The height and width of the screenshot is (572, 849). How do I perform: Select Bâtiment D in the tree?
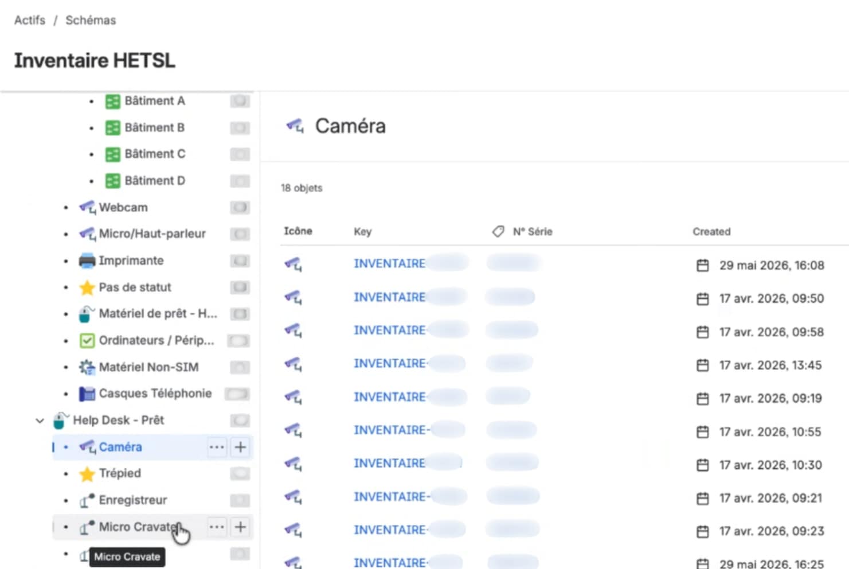(155, 181)
